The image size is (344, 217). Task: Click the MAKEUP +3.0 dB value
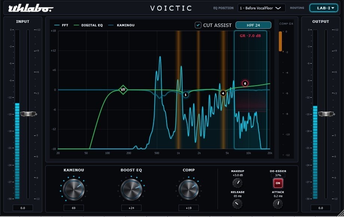pos(238,175)
